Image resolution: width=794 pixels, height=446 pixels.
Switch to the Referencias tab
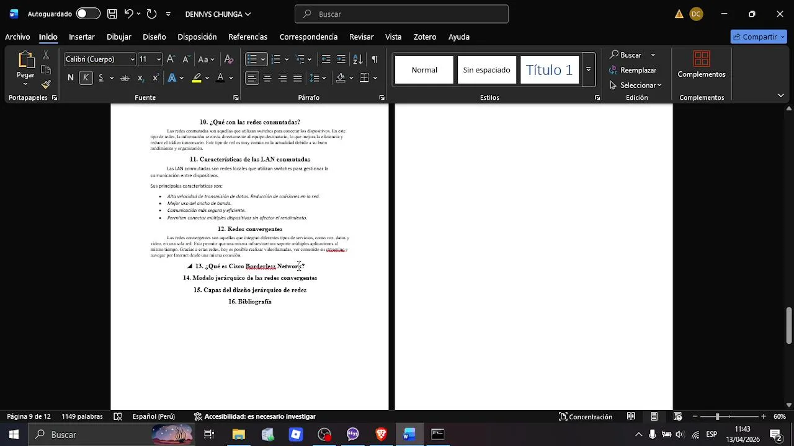pyautogui.click(x=248, y=37)
